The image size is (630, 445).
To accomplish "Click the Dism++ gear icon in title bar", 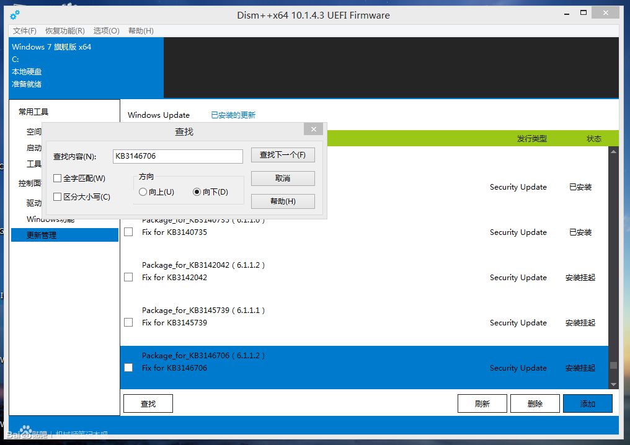I will pos(15,15).
